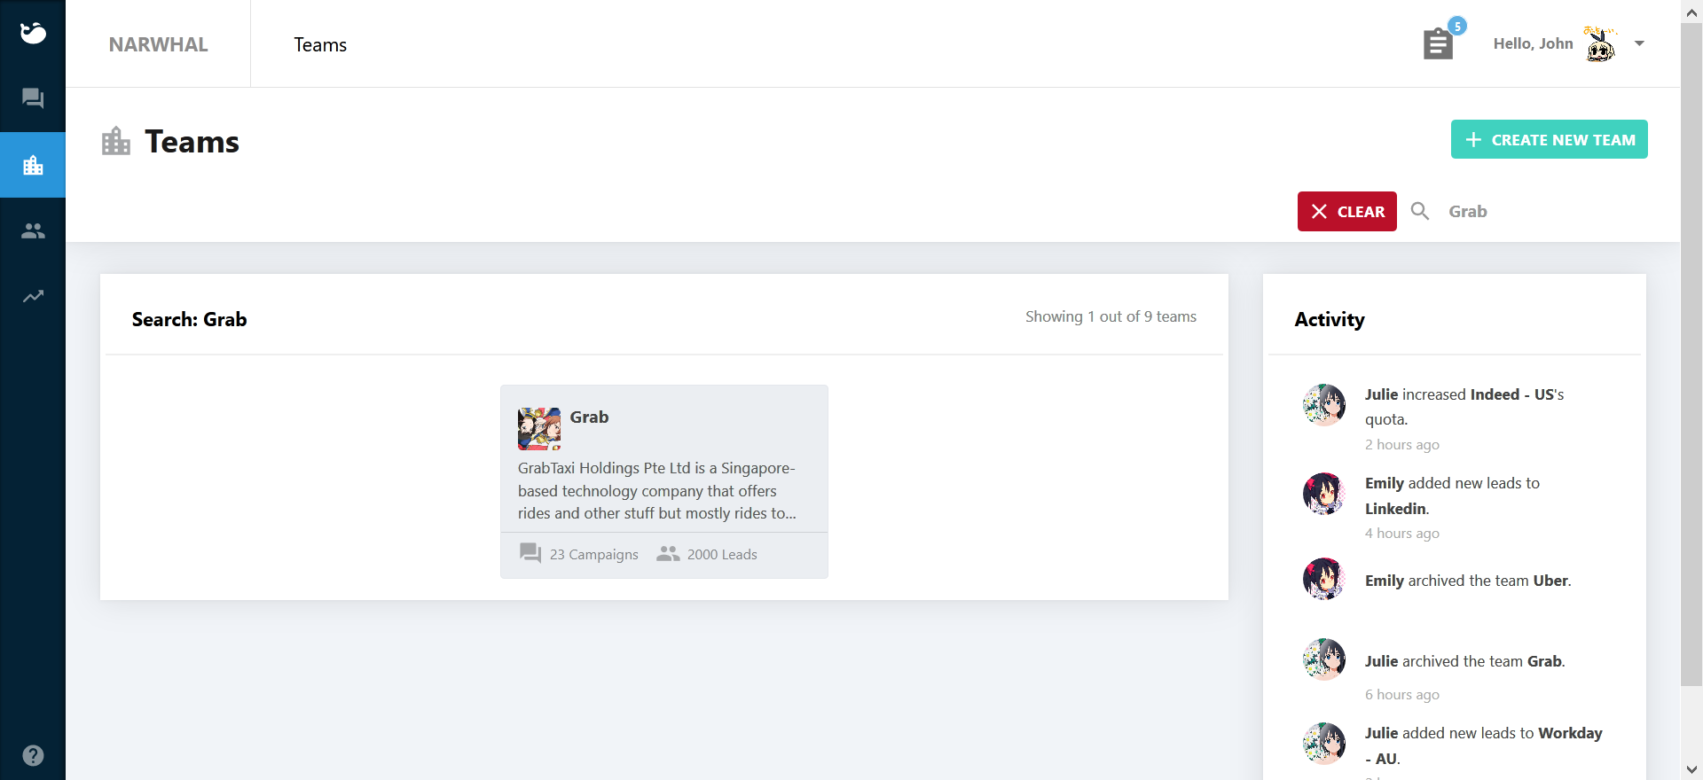The image size is (1703, 780).
Task: Click the Narwhal whale logo icon
Action: 33,33
